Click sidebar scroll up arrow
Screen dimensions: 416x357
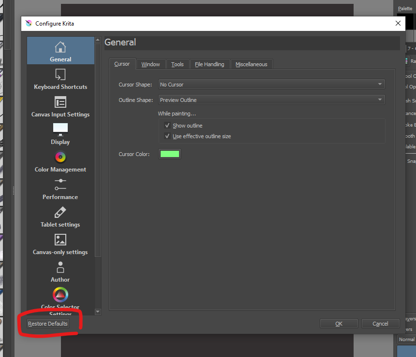(98, 40)
